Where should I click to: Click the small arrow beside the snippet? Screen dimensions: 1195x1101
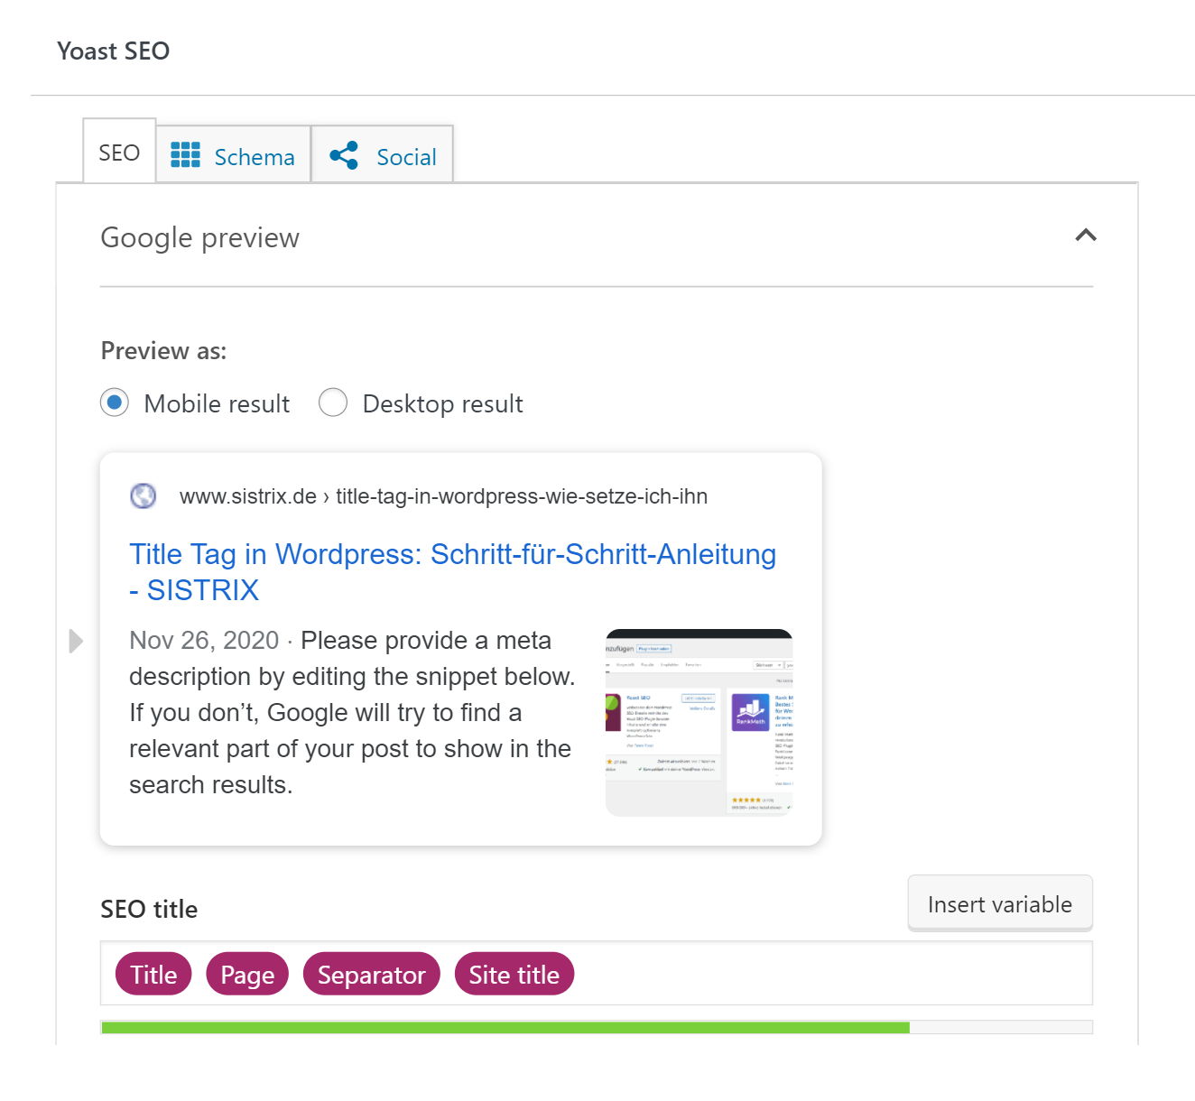tap(76, 641)
